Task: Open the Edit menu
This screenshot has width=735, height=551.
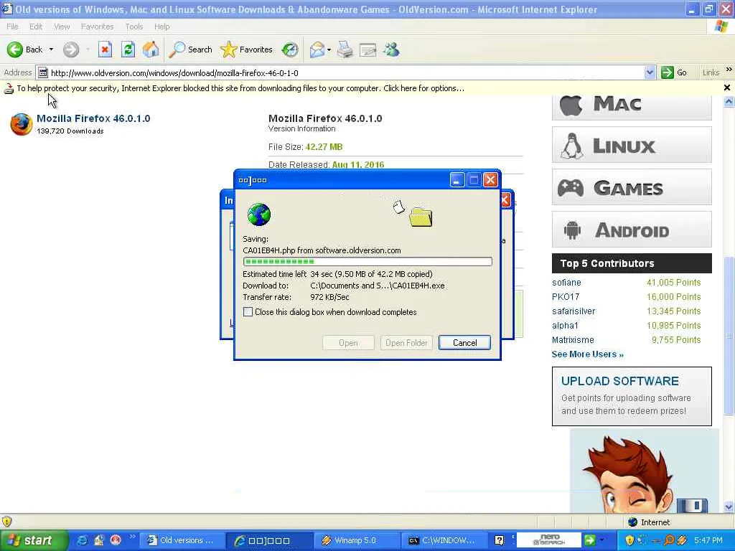Action: [36, 27]
